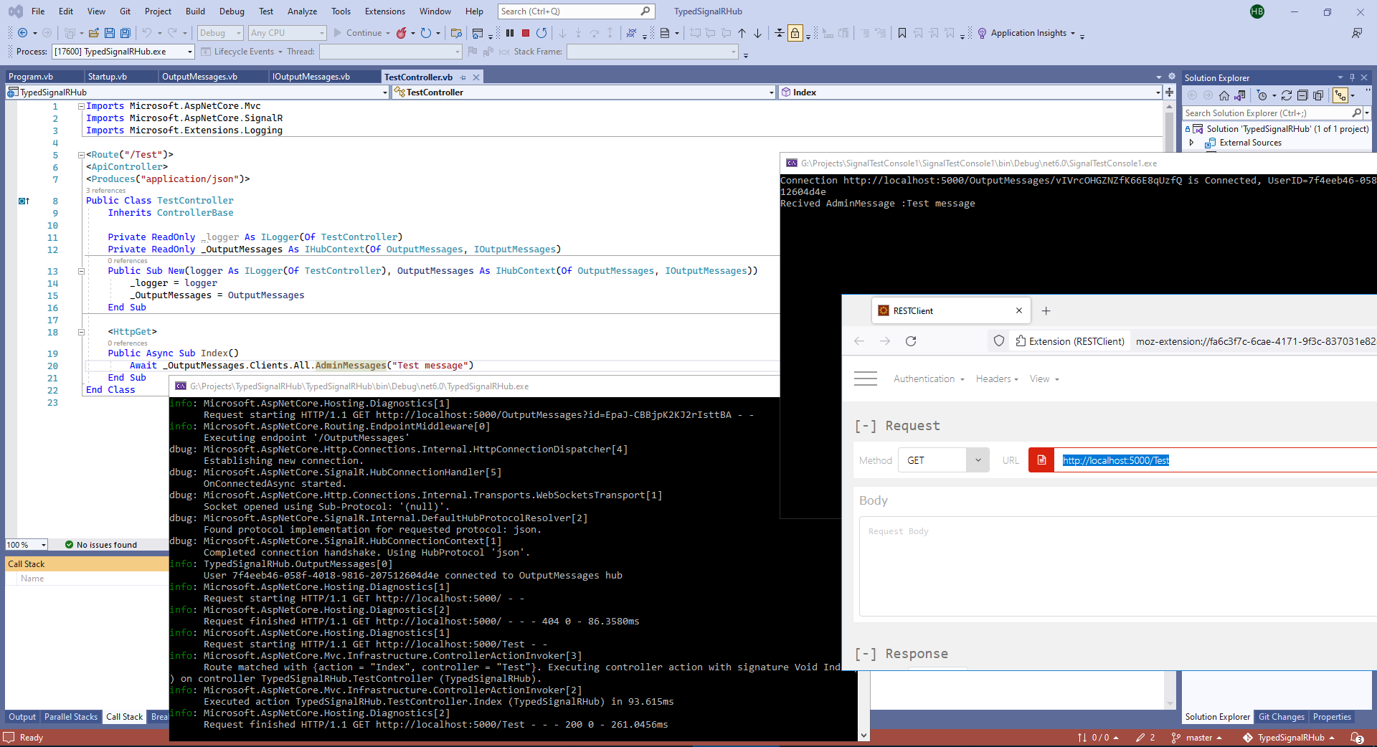This screenshot has width=1377, height=747.
Task: Toggle the pin on Solution Explorer panel
Action: (1351, 77)
